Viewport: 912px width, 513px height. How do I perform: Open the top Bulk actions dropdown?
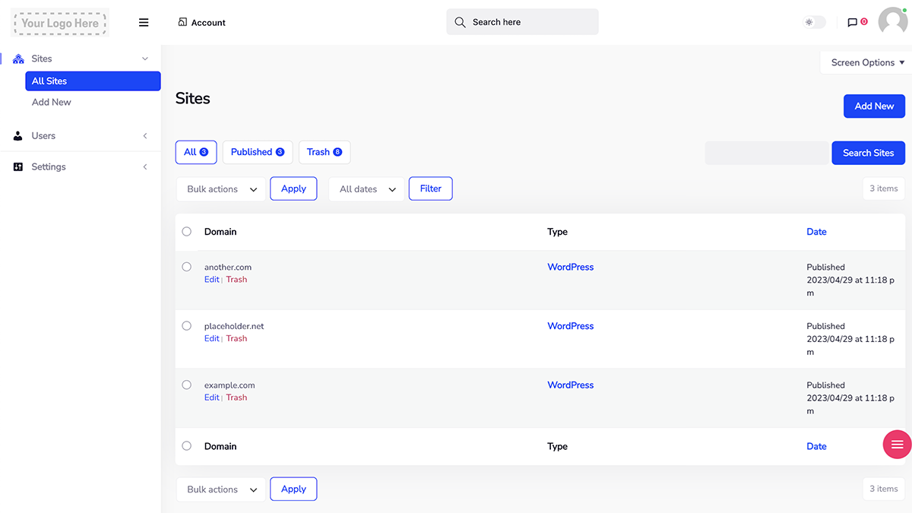(221, 189)
